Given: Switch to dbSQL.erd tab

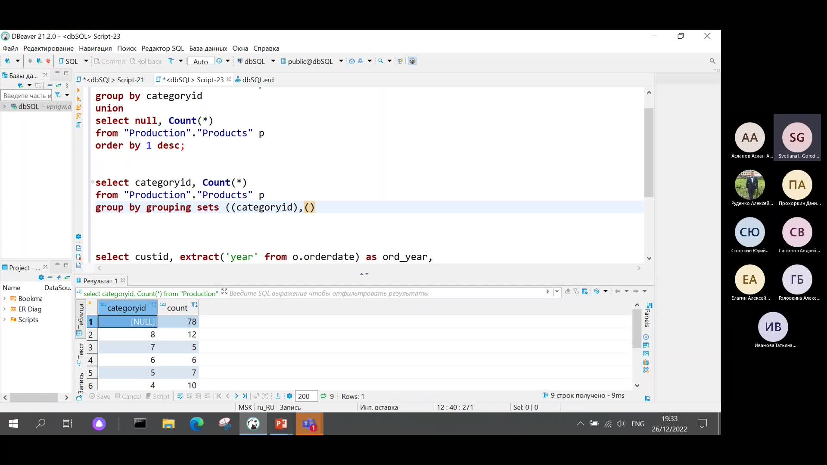Looking at the screenshot, I should pyautogui.click(x=254, y=80).
